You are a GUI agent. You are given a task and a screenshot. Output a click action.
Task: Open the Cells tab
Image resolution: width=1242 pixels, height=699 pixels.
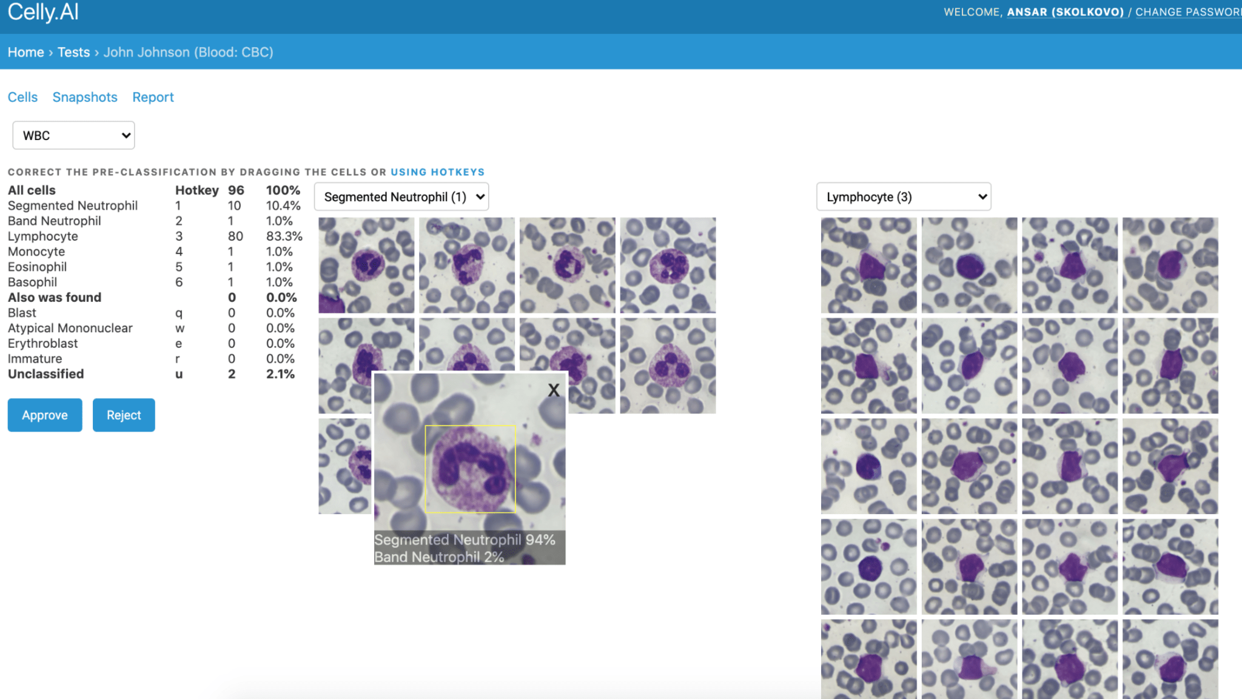22,97
